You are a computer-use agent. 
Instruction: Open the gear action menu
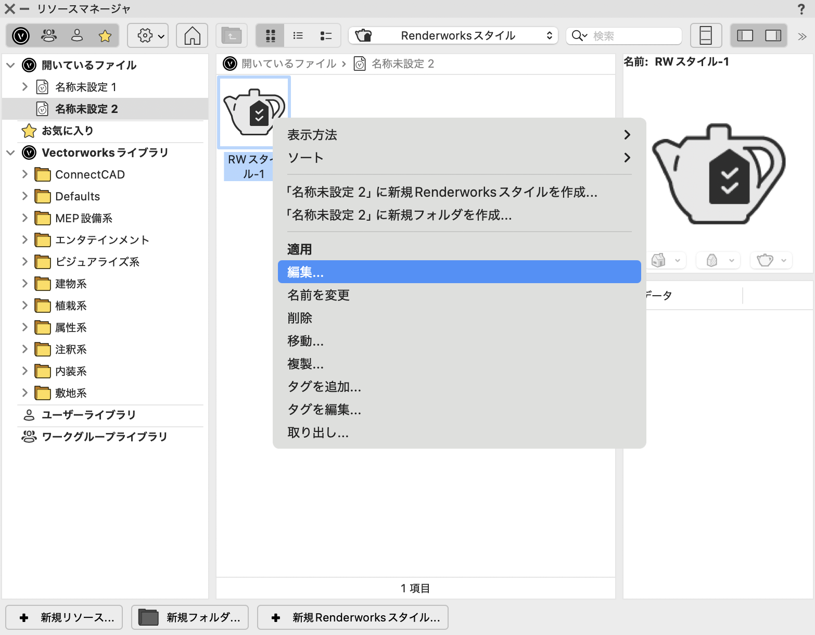148,35
